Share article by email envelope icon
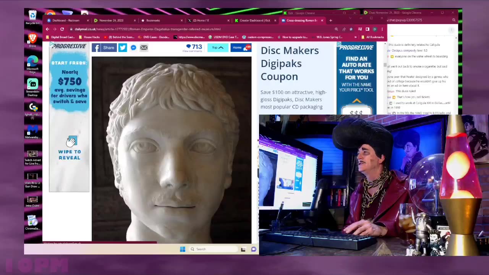The width and height of the screenshot is (489, 275). click(x=144, y=48)
